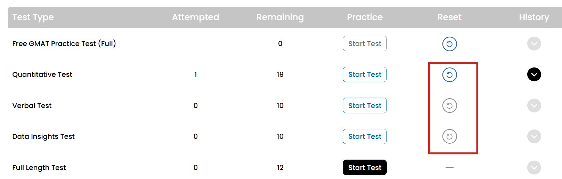Image resolution: width=562 pixels, height=179 pixels.
Task: Click the Verbal Test reset icon
Action: tap(449, 106)
